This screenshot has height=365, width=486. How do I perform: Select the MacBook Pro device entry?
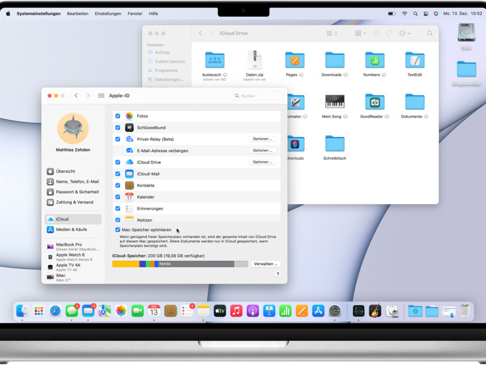[73, 246]
